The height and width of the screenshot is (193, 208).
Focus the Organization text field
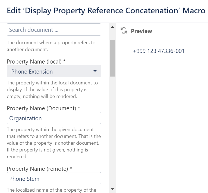[x=54, y=118]
